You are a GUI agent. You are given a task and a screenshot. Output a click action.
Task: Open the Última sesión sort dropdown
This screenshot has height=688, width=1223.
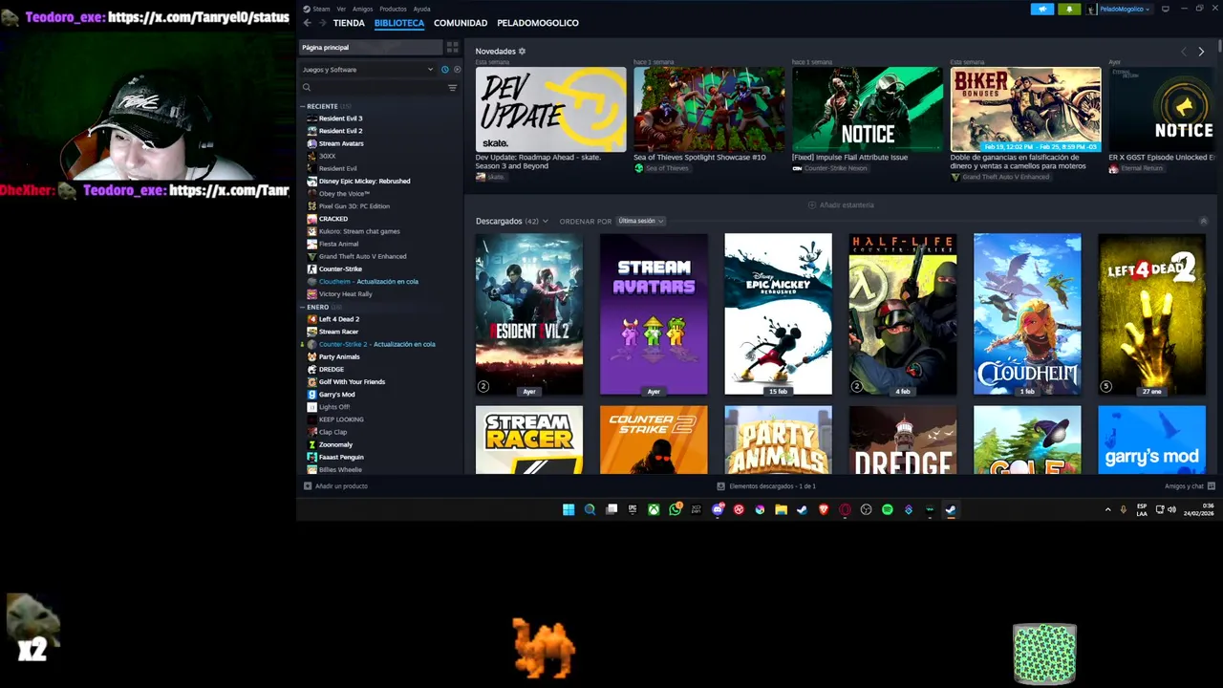pyautogui.click(x=640, y=221)
